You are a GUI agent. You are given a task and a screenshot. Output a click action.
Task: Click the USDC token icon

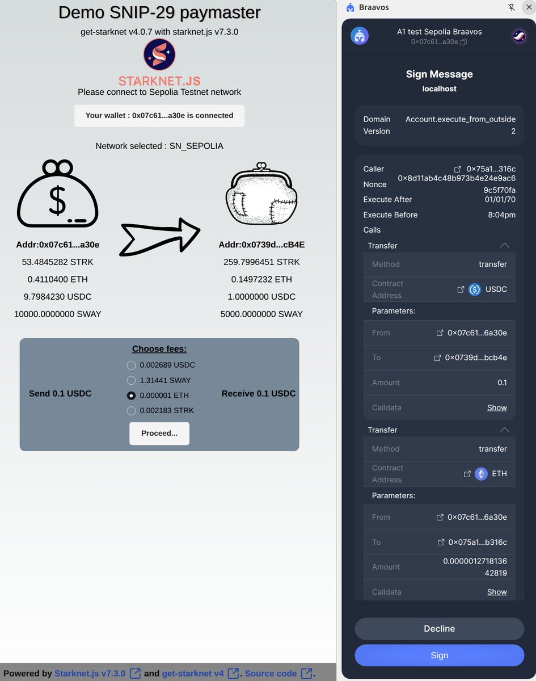(x=475, y=289)
